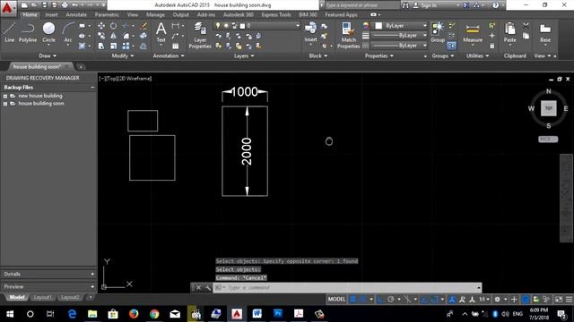Toggle object snap tracking in status bar

click(424, 300)
